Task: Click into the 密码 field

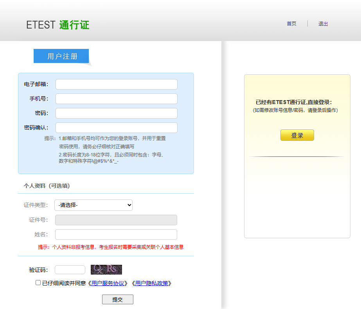Action: coord(117,113)
